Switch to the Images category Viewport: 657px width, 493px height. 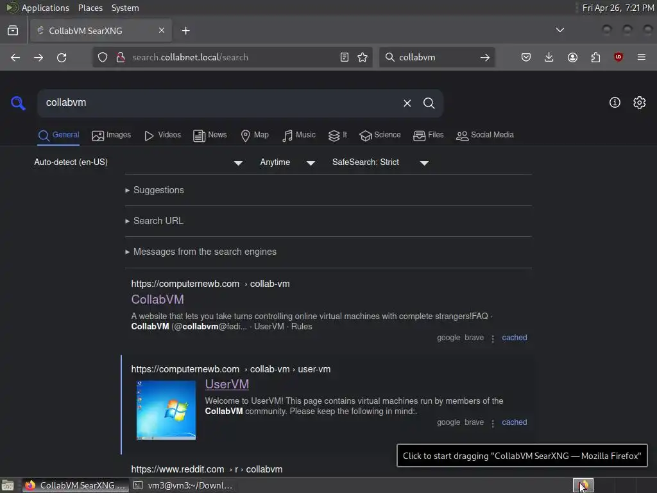point(111,135)
